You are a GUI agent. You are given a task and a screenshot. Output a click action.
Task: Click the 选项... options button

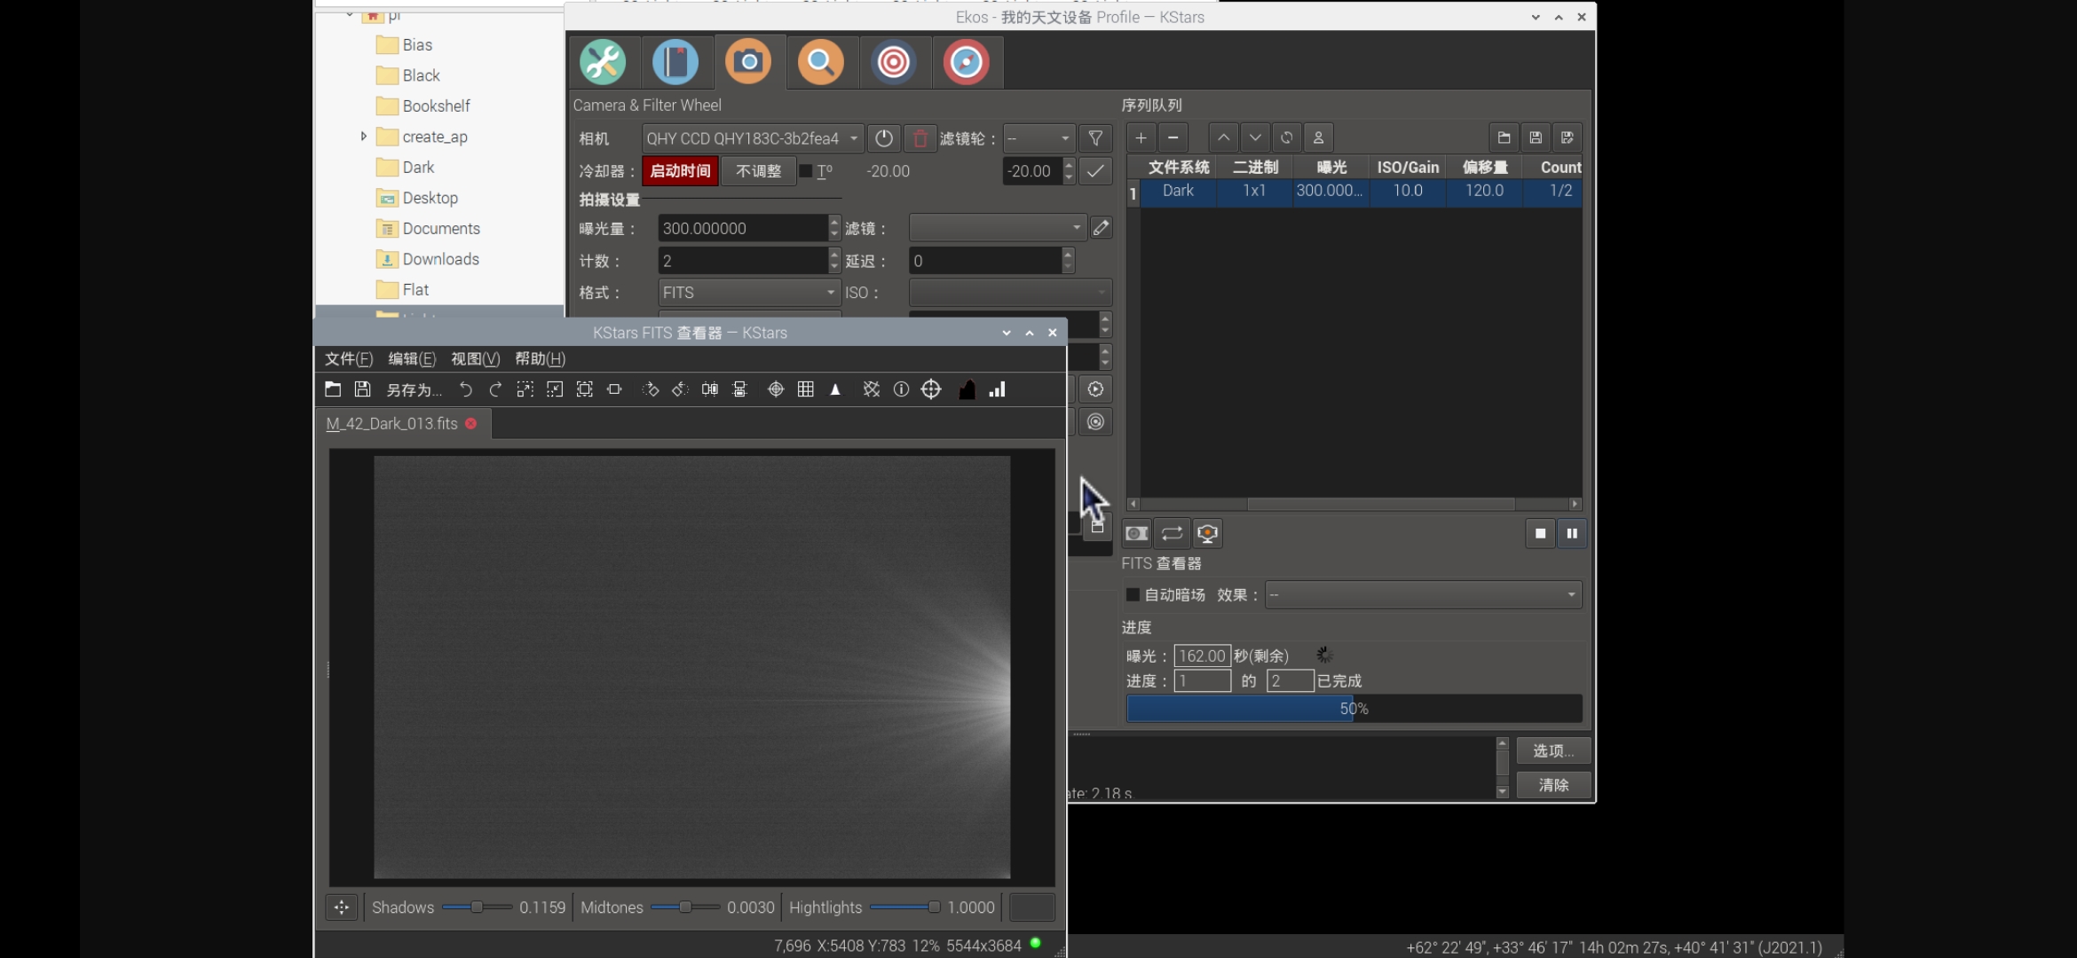click(1553, 751)
